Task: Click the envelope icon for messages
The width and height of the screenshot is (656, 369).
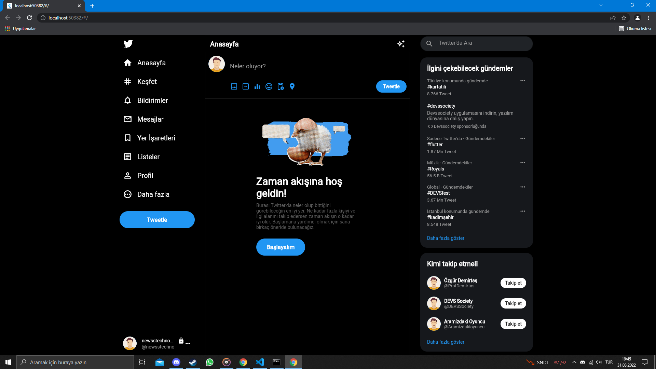Action: point(127,119)
